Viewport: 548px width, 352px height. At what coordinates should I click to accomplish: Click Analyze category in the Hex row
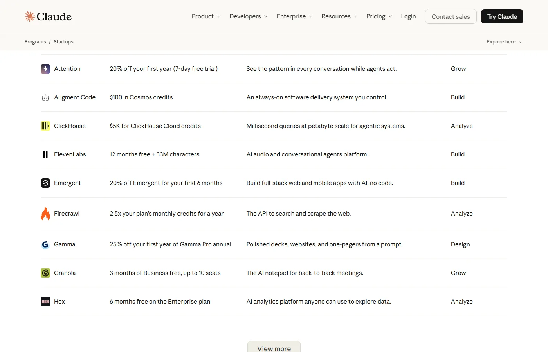(462, 302)
